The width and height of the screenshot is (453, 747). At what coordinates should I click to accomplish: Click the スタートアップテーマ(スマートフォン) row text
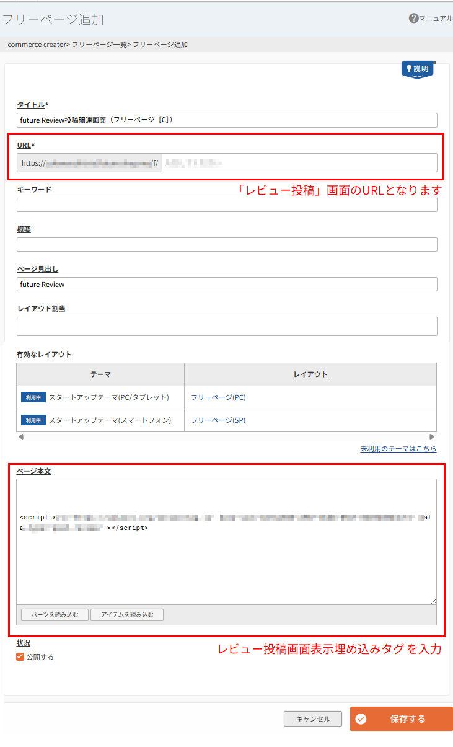click(110, 420)
